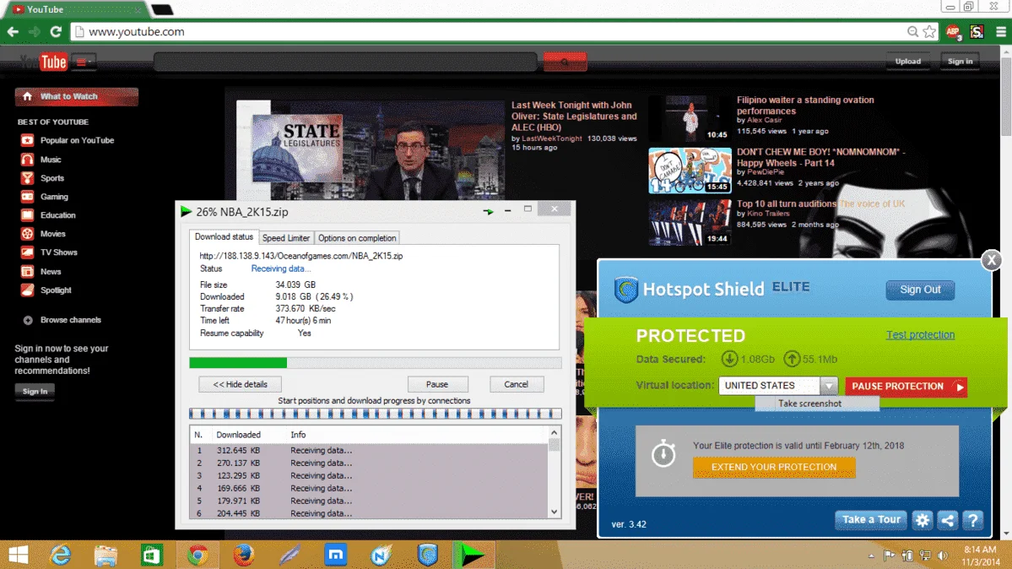Image resolution: width=1012 pixels, height=569 pixels.
Task: Open Hotspot Shield help question mark
Action: coord(972,520)
